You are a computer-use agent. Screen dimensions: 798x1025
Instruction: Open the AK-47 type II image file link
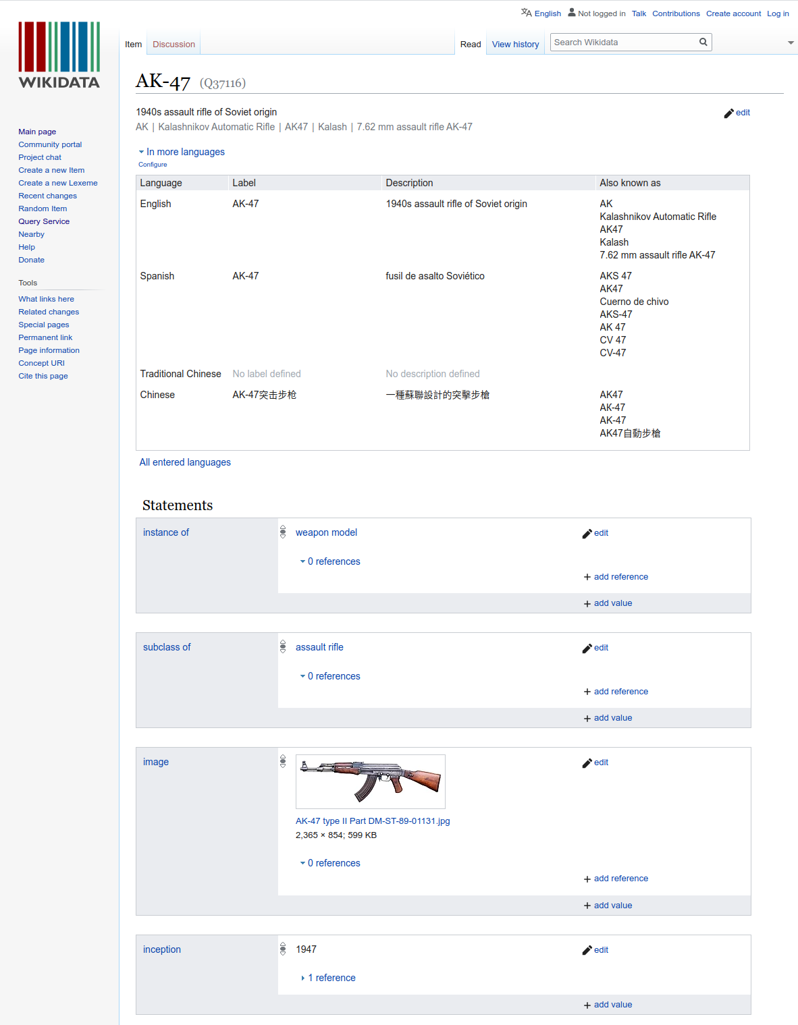point(373,821)
